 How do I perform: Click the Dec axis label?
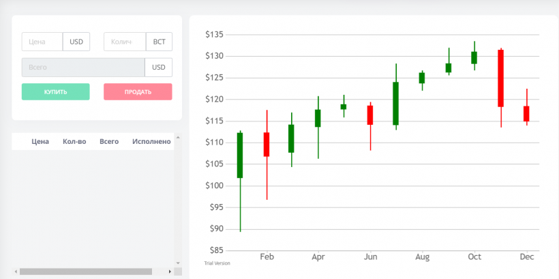pyautogui.click(x=527, y=257)
